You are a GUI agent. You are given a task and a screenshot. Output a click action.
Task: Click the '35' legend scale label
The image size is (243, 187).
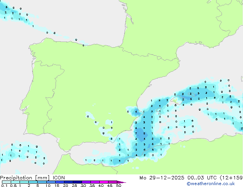coord(92,185)
